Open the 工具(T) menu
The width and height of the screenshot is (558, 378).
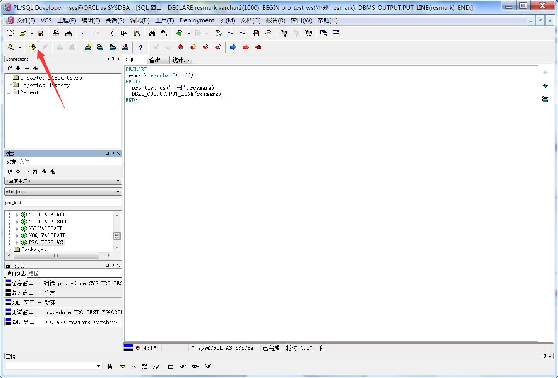tap(164, 20)
